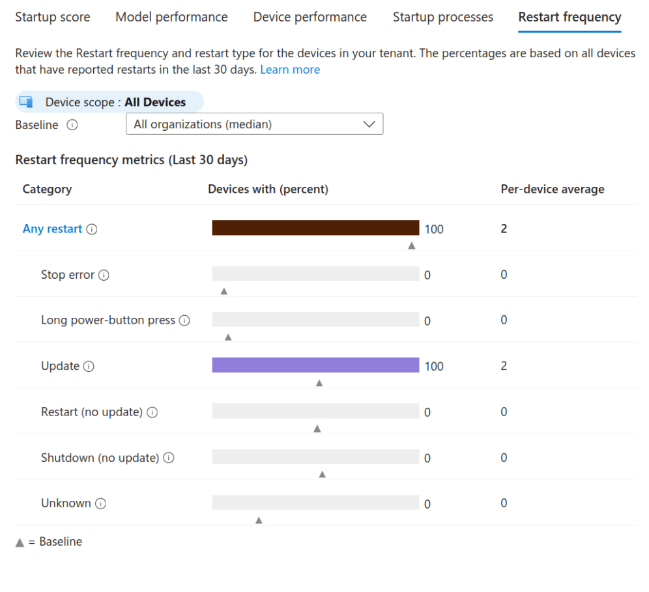The width and height of the screenshot is (649, 592).
Task: Click the baseline triangle under Any restart
Action: [411, 246]
